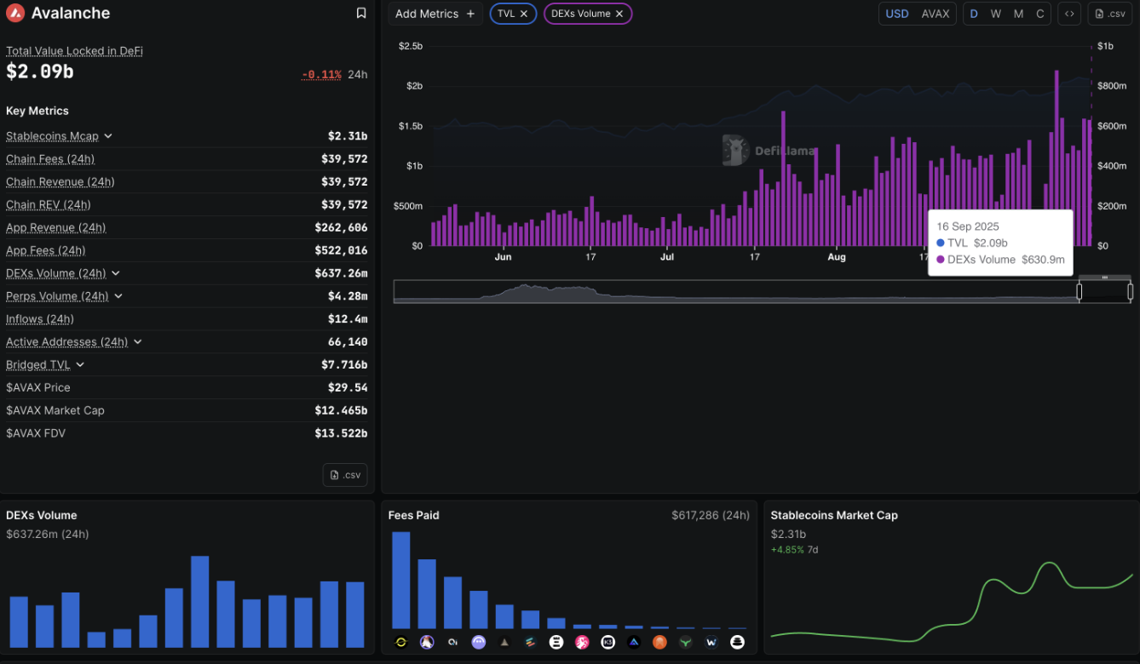Open the chart embed code icon
Screen dimensions: 1140x664
point(1068,14)
